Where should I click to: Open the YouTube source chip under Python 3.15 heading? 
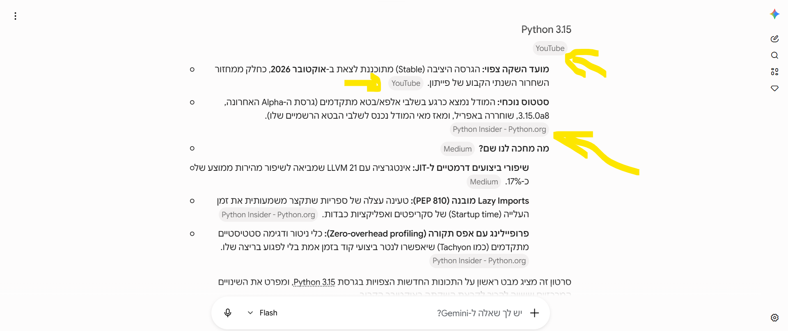[550, 48]
